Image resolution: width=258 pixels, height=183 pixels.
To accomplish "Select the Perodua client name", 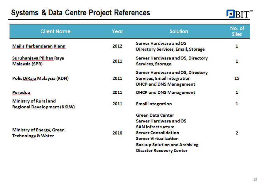I will coord(21,92).
